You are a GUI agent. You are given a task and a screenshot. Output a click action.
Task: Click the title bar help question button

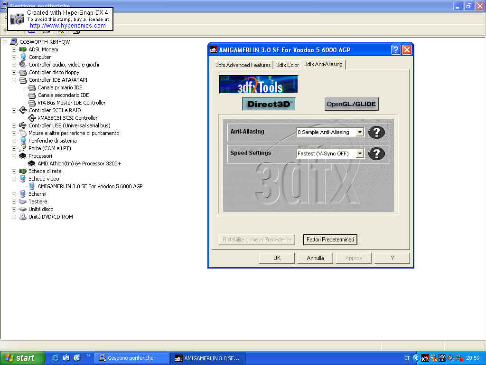pyautogui.click(x=396, y=50)
